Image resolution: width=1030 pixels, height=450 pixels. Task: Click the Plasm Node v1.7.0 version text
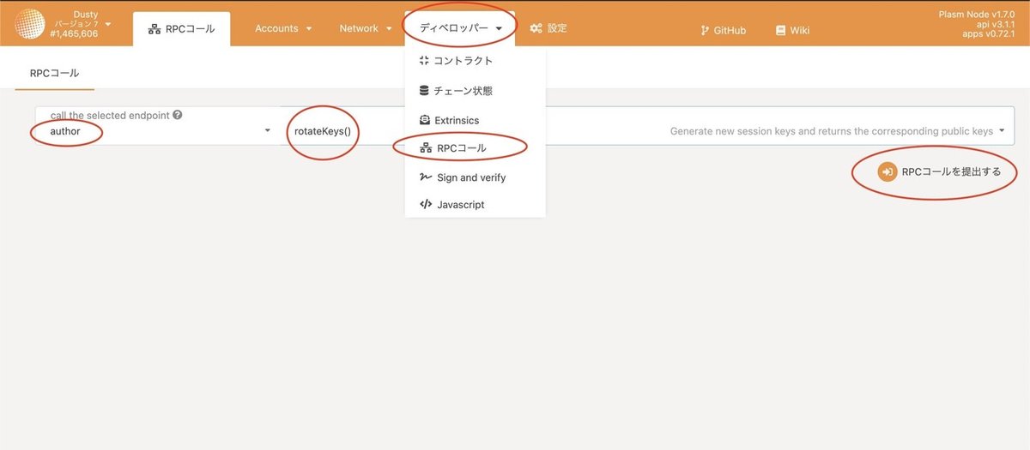pyautogui.click(x=978, y=15)
